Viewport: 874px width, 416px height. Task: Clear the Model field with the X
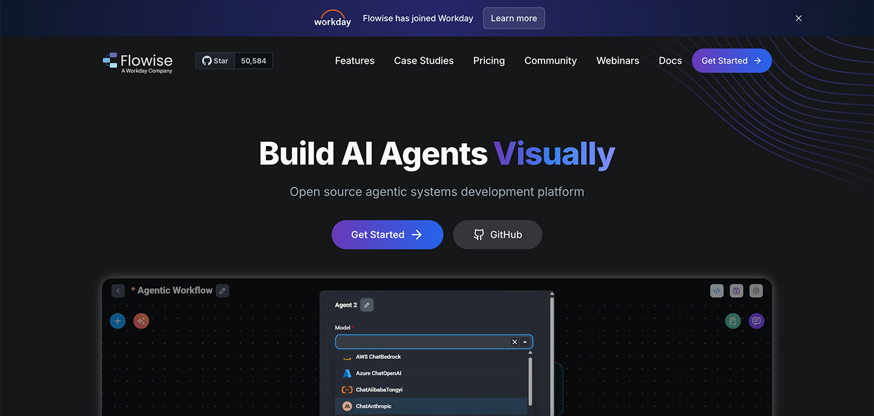515,342
